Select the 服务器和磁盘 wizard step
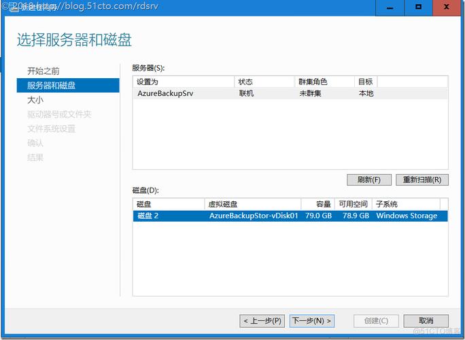465x340 pixels. pos(68,86)
